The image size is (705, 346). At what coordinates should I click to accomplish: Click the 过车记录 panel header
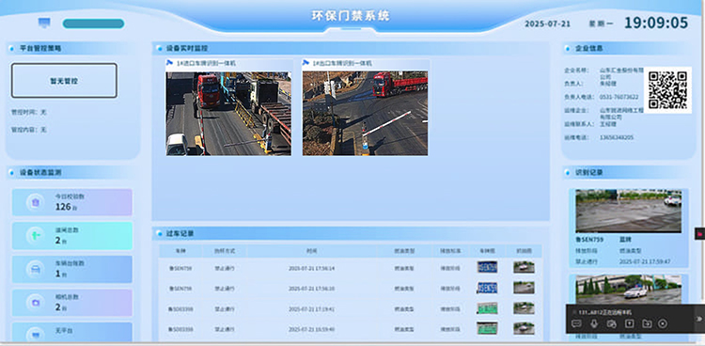coord(351,233)
